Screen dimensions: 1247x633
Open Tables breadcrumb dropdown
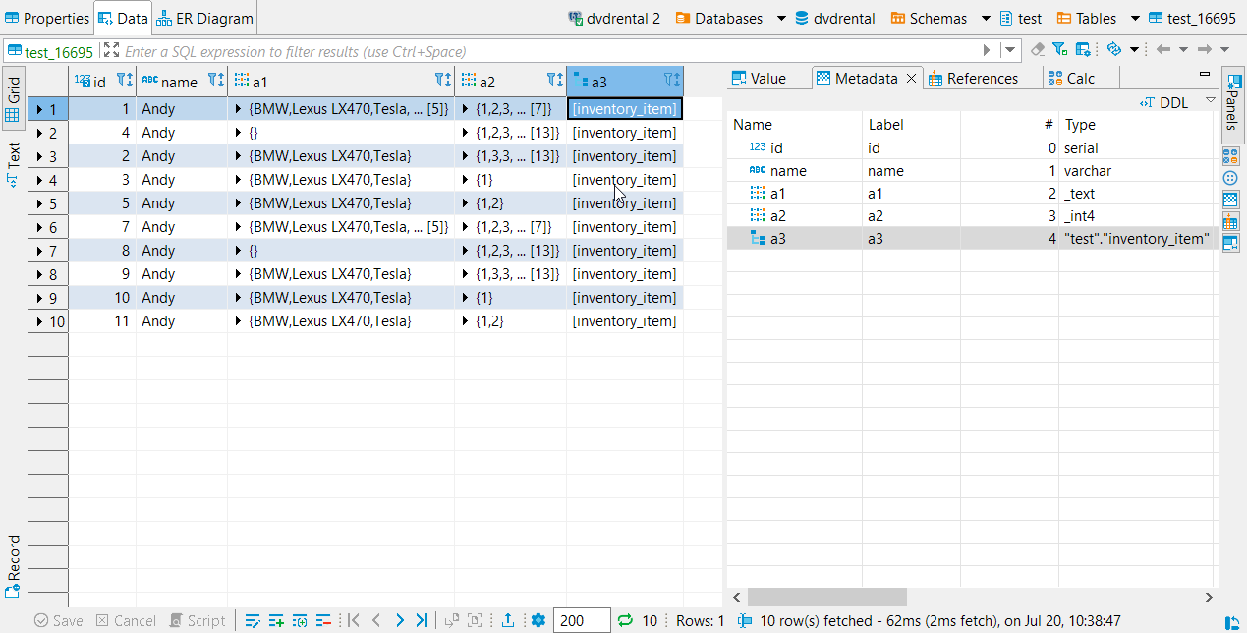coord(1135,18)
